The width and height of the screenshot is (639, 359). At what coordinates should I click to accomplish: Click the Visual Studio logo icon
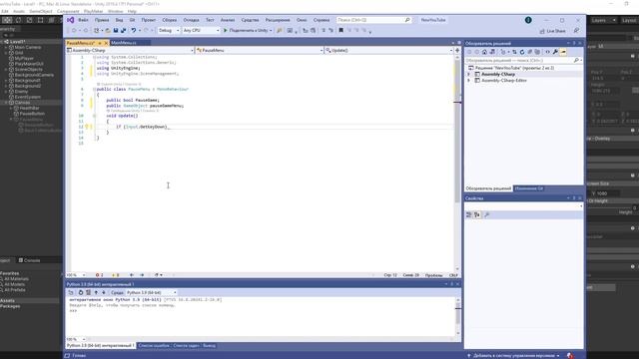click(x=70, y=20)
